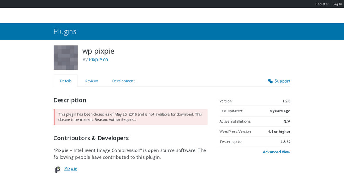Switch to the Reviews tab

pos(92,81)
